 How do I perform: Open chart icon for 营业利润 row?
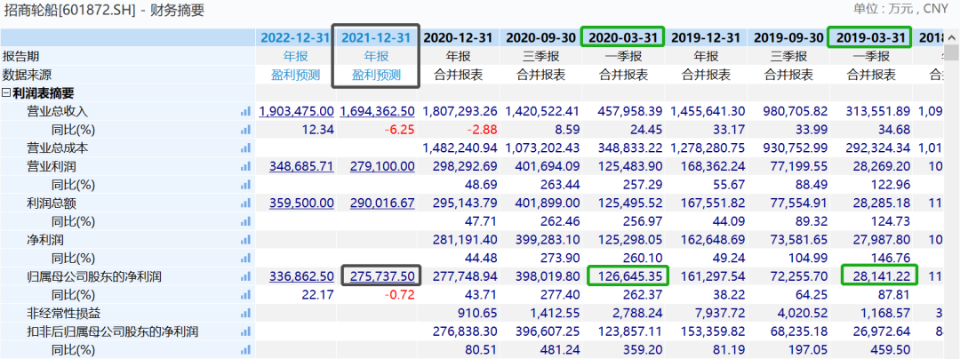(x=246, y=167)
